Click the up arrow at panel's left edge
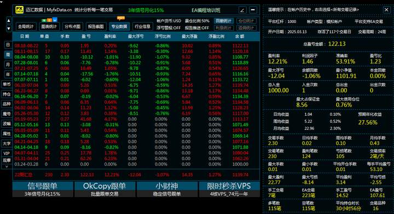The image size is (394, 214). click(9, 21)
